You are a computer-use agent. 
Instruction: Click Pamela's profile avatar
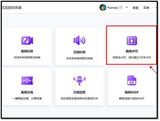[x=103, y=7]
